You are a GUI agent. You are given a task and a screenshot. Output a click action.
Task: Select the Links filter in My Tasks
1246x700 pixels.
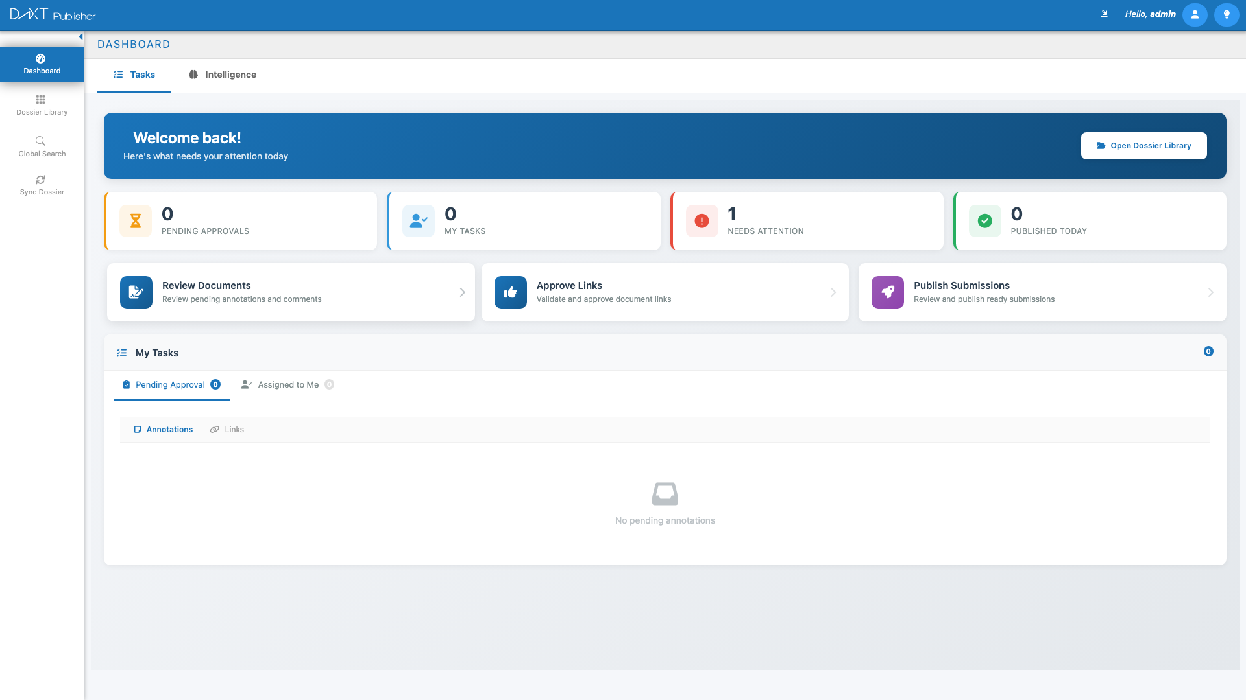tap(226, 429)
